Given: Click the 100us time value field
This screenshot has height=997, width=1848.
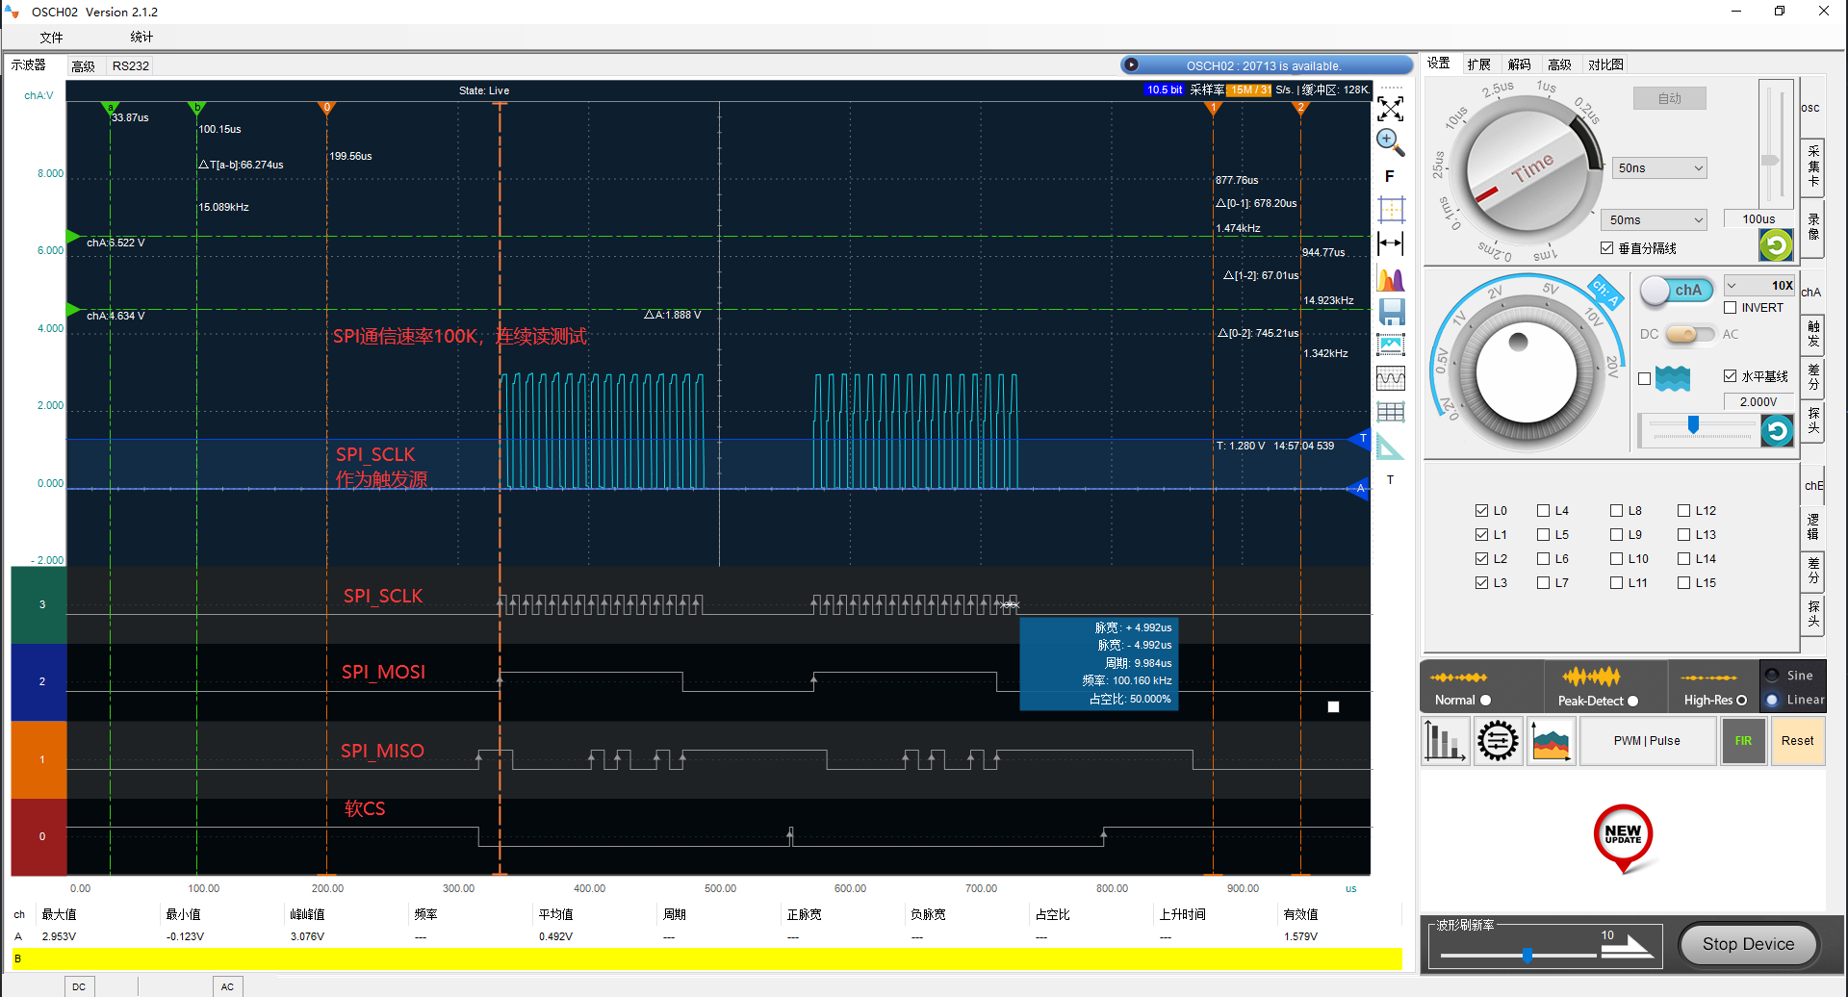Looking at the screenshot, I should (x=1758, y=219).
